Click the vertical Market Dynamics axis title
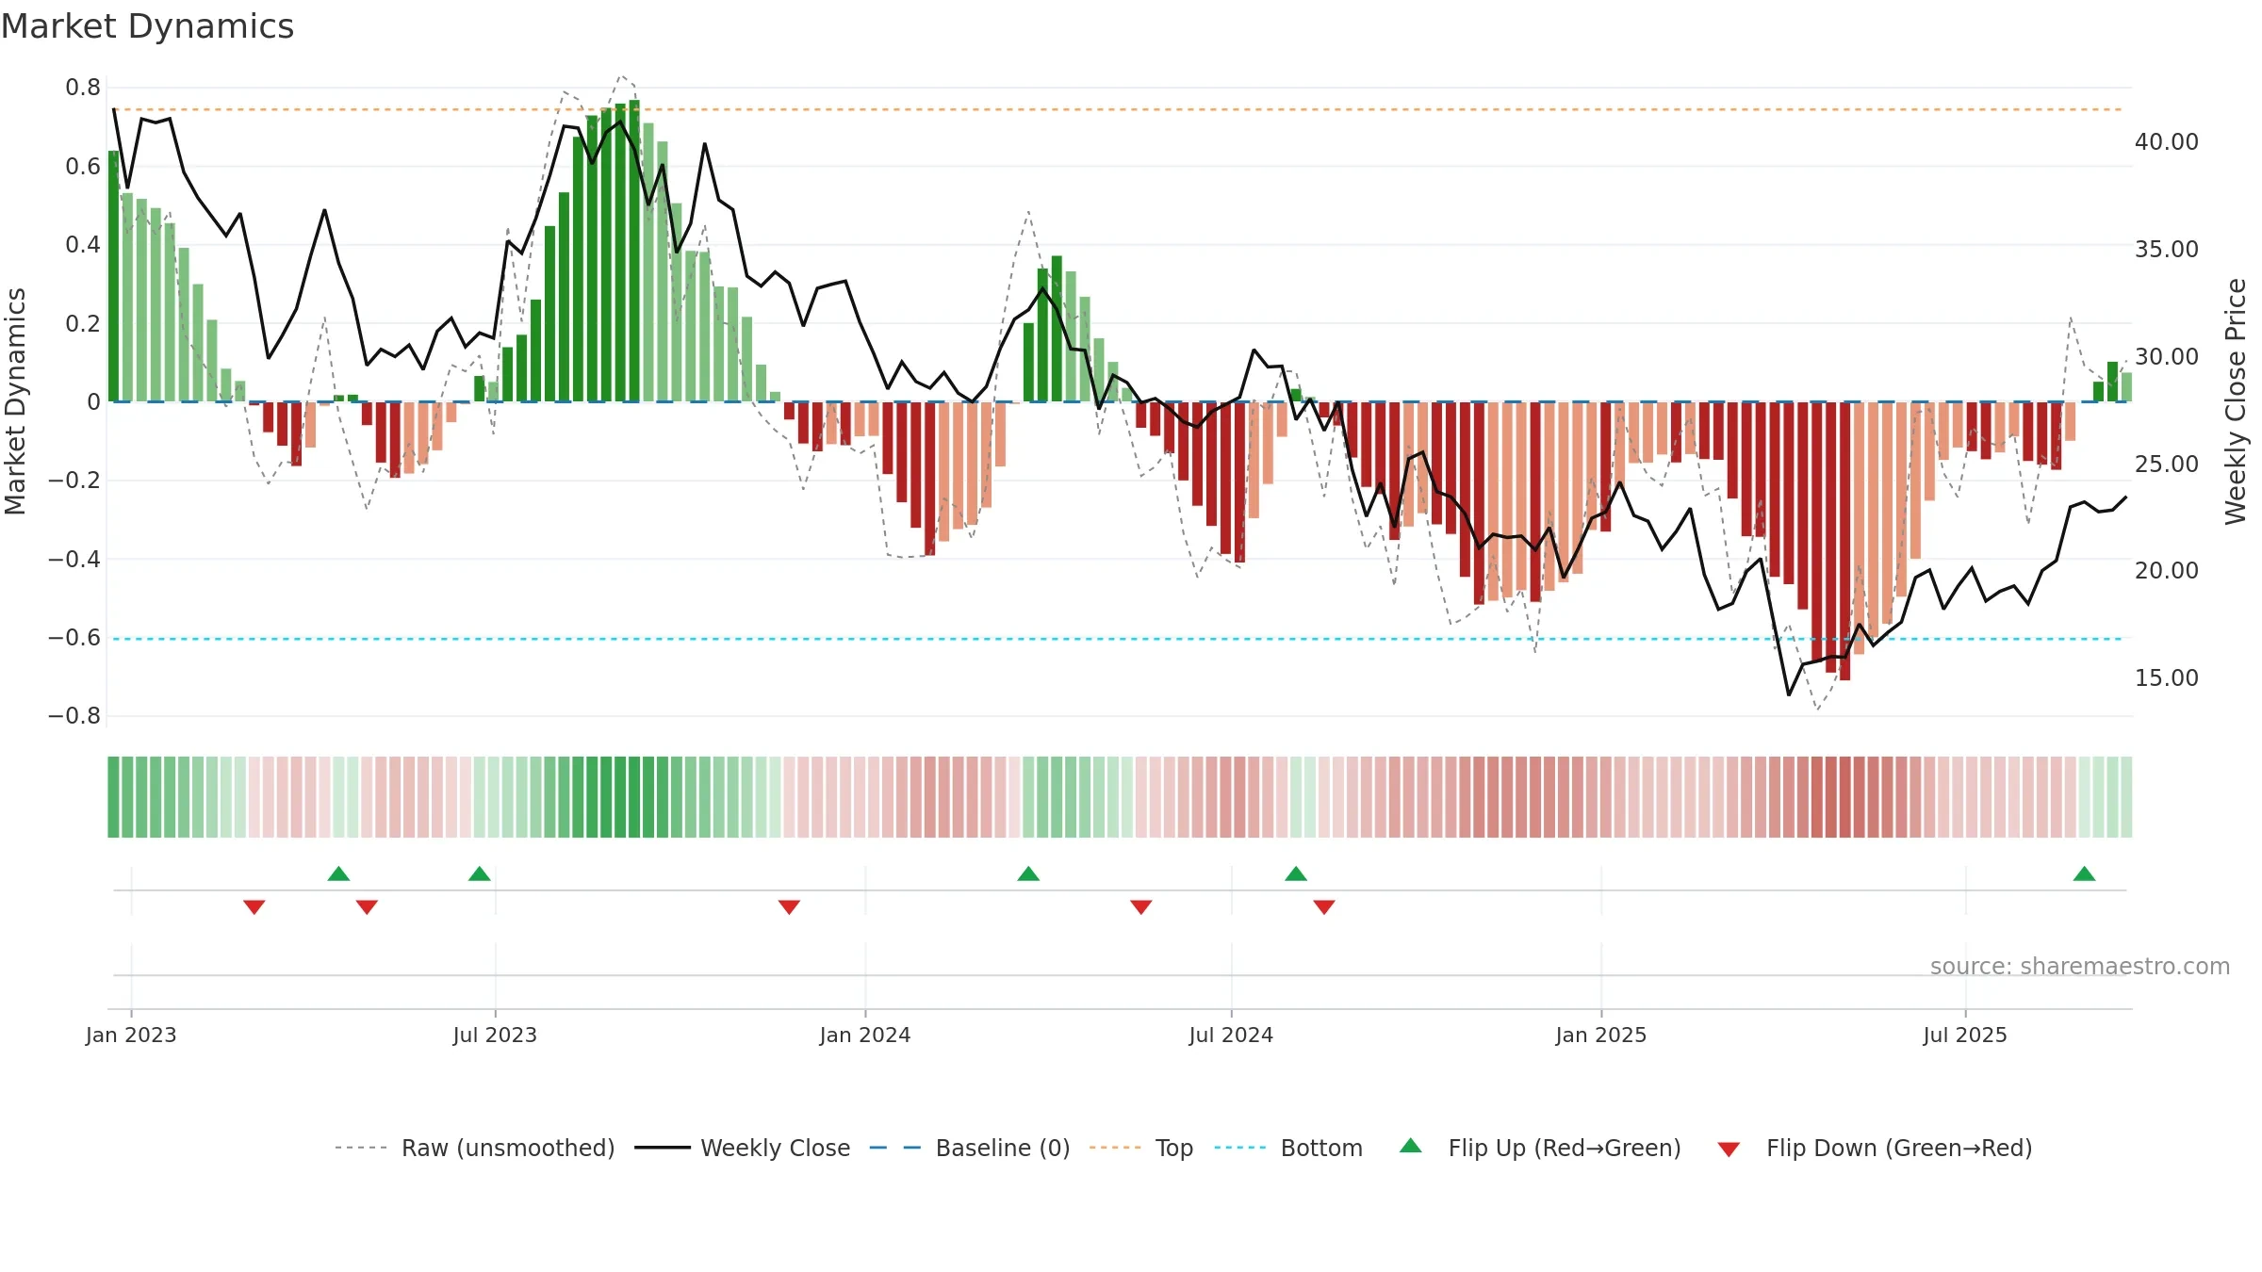Viewport: 2262px width, 1272px height. coord(15,401)
